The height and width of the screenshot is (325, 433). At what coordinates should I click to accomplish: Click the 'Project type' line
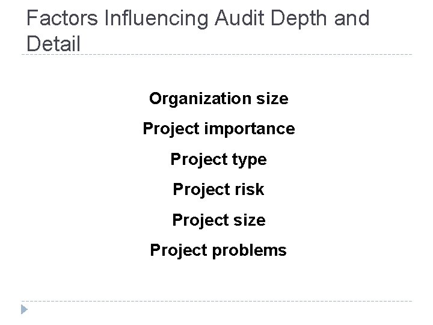[x=219, y=159]
